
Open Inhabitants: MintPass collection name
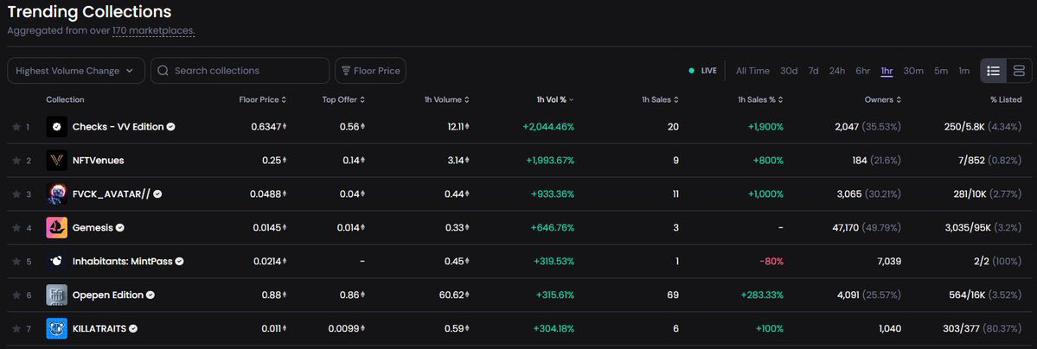(x=122, y=261)
